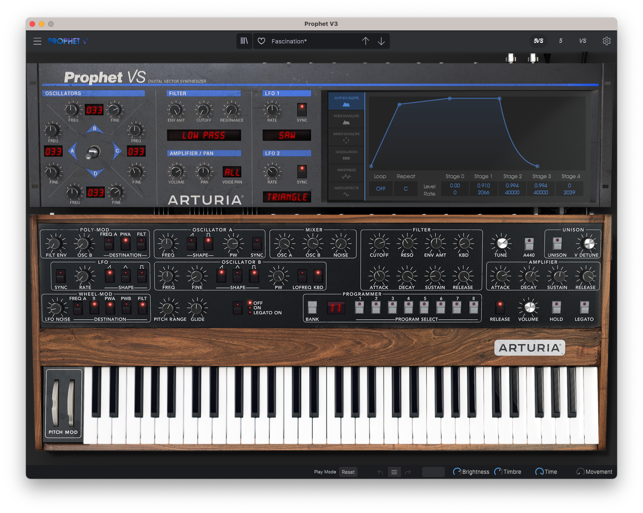Click the Movement macro knob
The width and height of the screenshot is (643, 513).
pos(580,471)
